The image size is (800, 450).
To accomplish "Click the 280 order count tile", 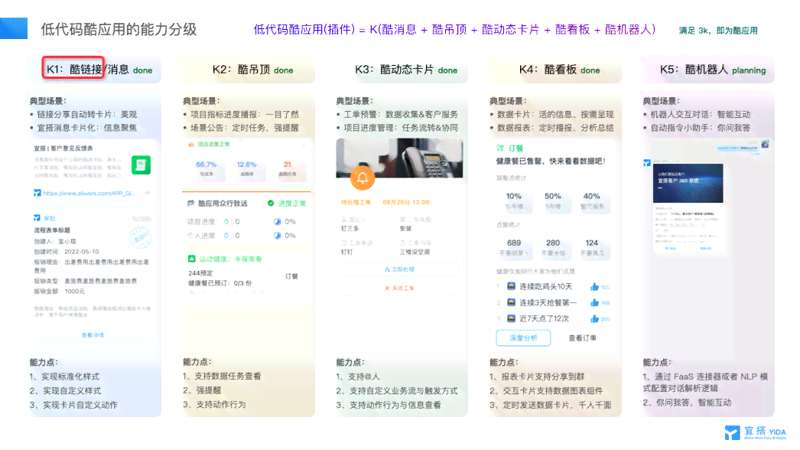I will (553, 247).
